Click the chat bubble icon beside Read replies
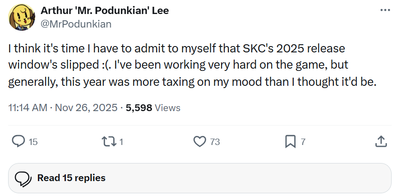 pos(23,178)
